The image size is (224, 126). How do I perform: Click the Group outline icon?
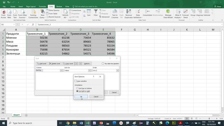coord(193,14)
